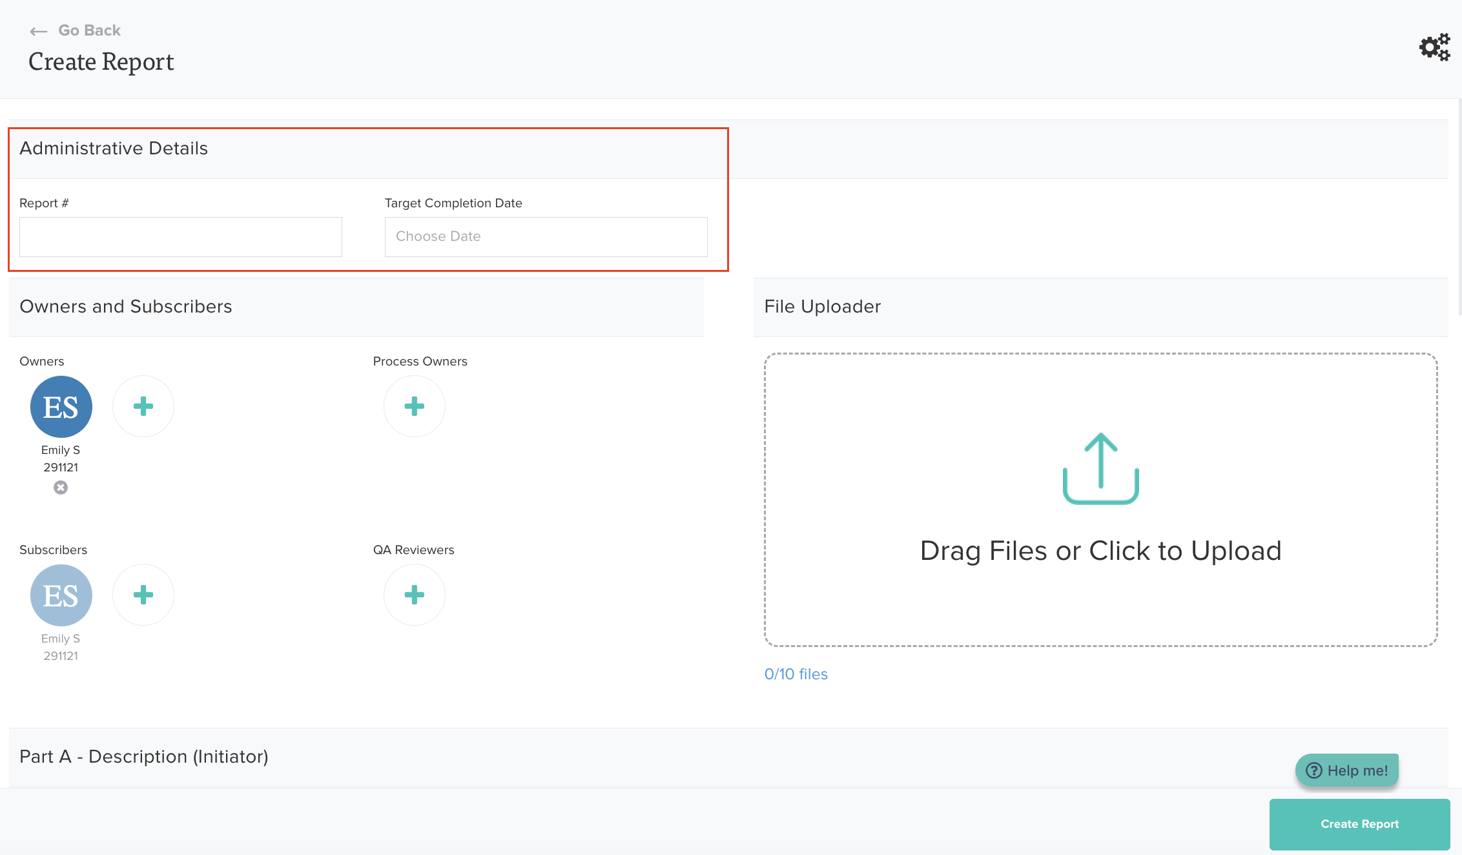Add a process owner with plus icon
Screen dimensions: 1462x855
point(414,406)
